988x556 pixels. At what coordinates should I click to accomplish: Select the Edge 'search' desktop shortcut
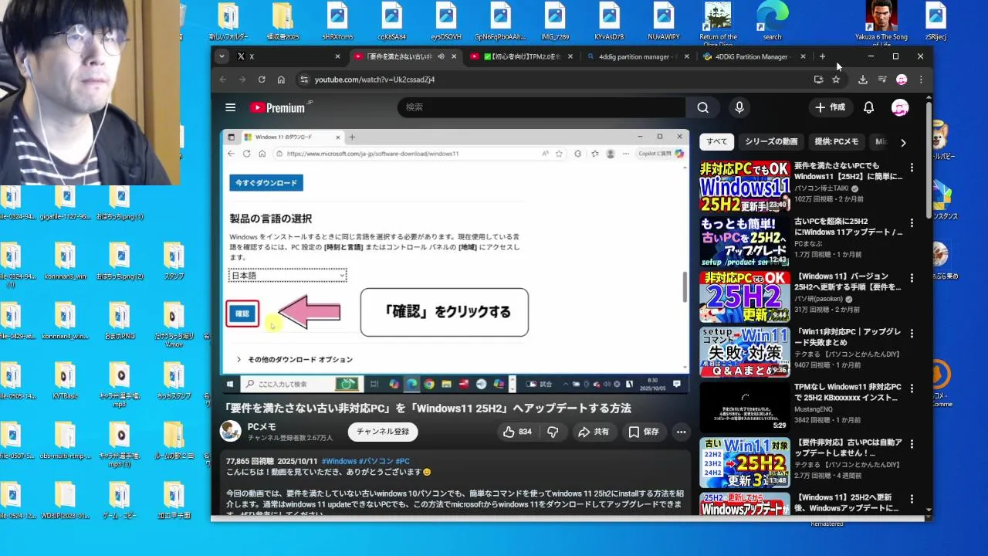pos(772,21)
